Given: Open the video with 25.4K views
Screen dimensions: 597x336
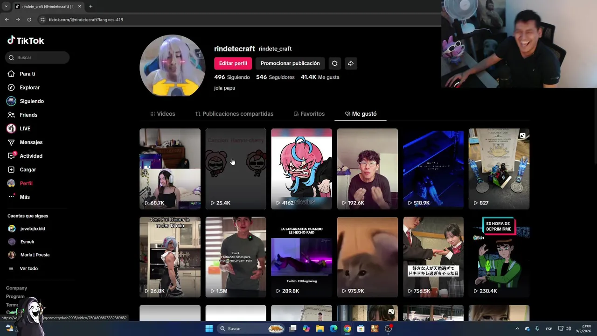Looking at the screenshot, I should (236, 169).
